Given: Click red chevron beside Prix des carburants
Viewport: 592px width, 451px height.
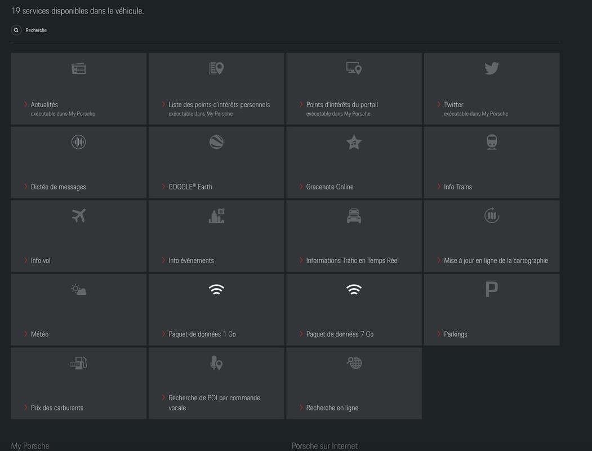Looking at the screenshot, I should point(26,407).
